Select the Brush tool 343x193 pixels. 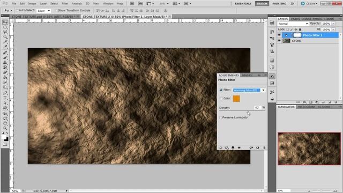coord(5,57)
